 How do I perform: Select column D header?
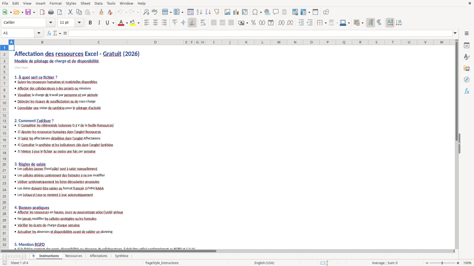(155, 42)
